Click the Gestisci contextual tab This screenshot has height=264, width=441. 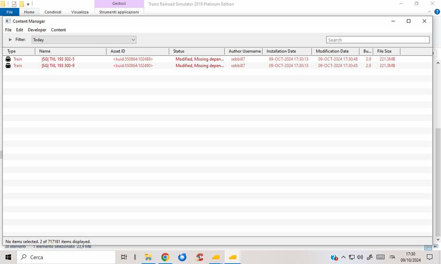[x=119, y=4]
